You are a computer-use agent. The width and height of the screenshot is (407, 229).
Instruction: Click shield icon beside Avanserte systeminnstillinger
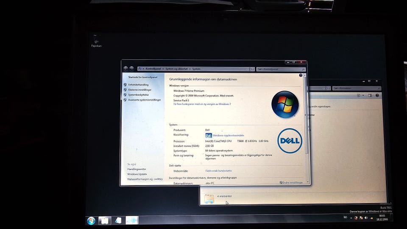[x=125, y=100]
